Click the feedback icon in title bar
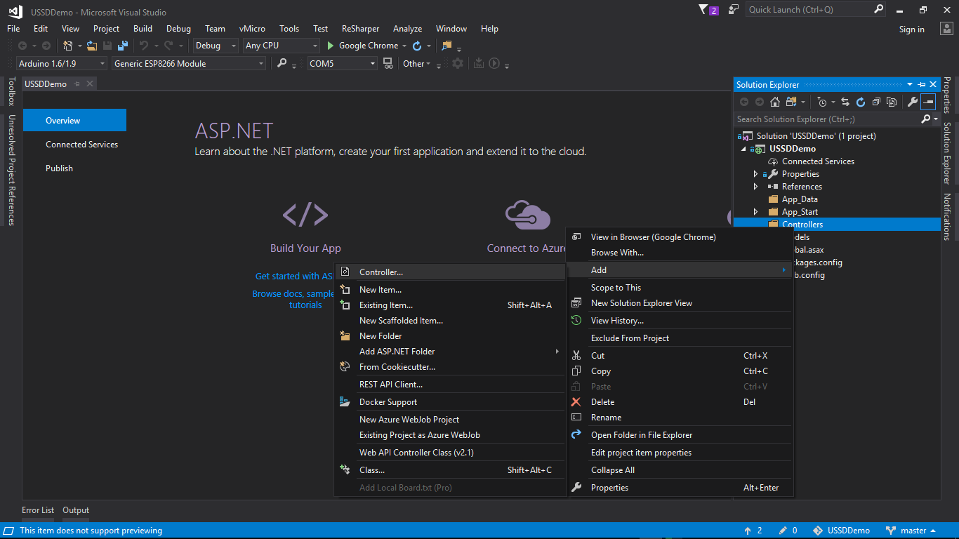 (734, 10)
